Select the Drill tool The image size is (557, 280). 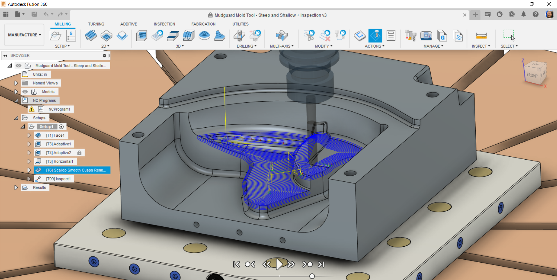(239, 36)
